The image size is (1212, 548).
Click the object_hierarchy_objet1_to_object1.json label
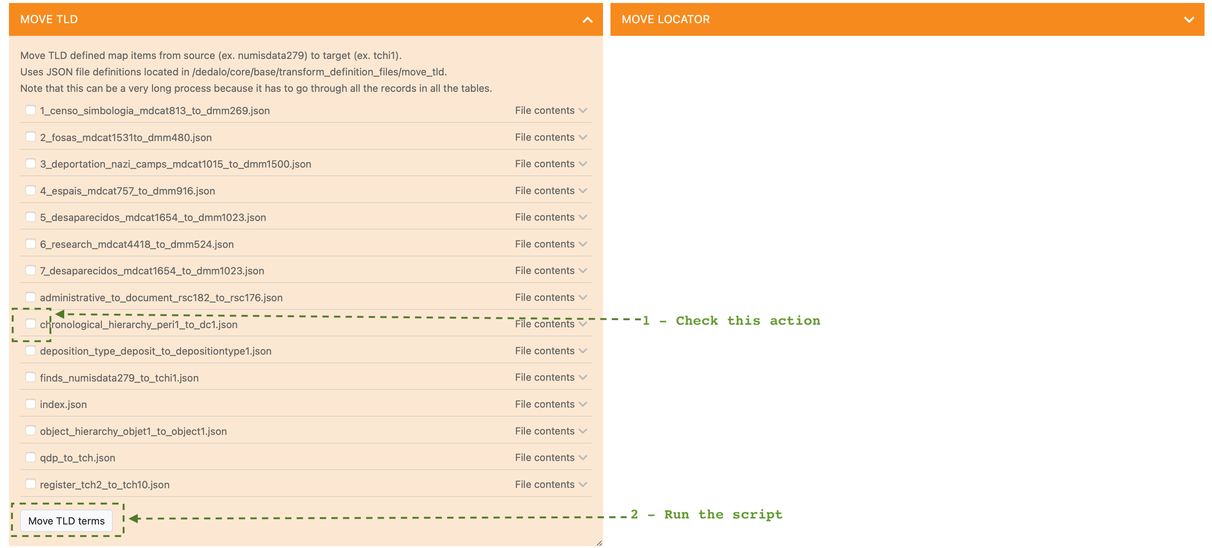[133, 431]
